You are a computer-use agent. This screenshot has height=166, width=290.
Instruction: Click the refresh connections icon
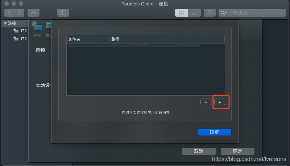210,13
